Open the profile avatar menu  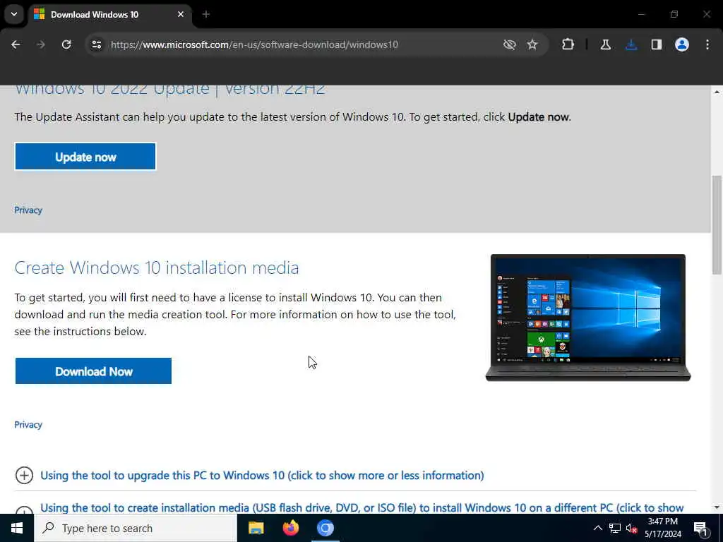(681, 44)
